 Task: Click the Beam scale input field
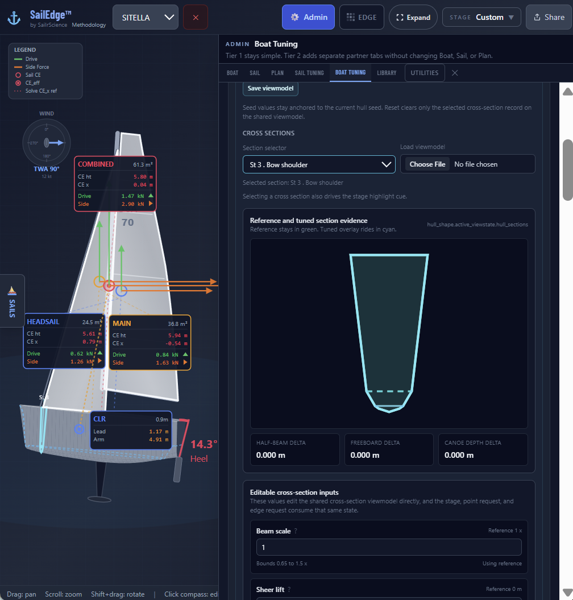coord(389,547)
